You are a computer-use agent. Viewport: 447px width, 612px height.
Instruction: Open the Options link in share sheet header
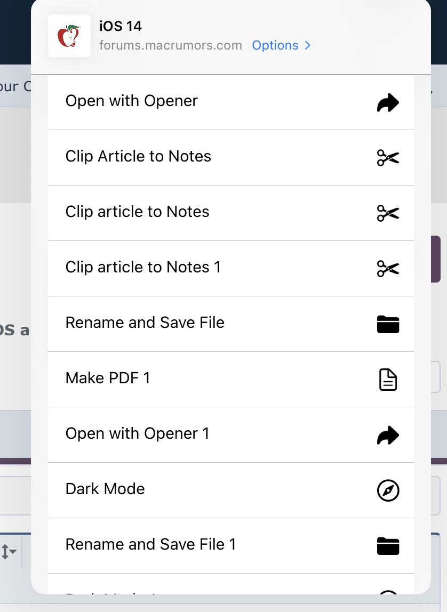(x=275, y=45)
